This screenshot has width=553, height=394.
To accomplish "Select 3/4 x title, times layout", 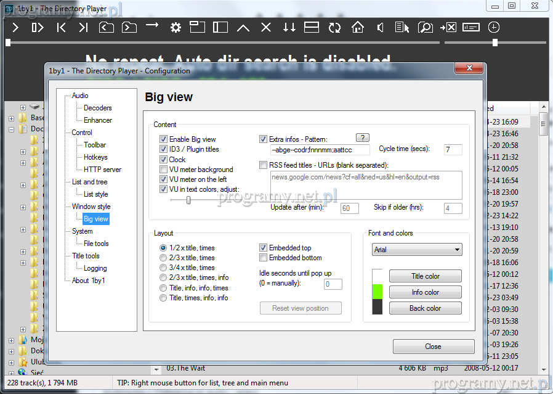I will tap(163, 268).
